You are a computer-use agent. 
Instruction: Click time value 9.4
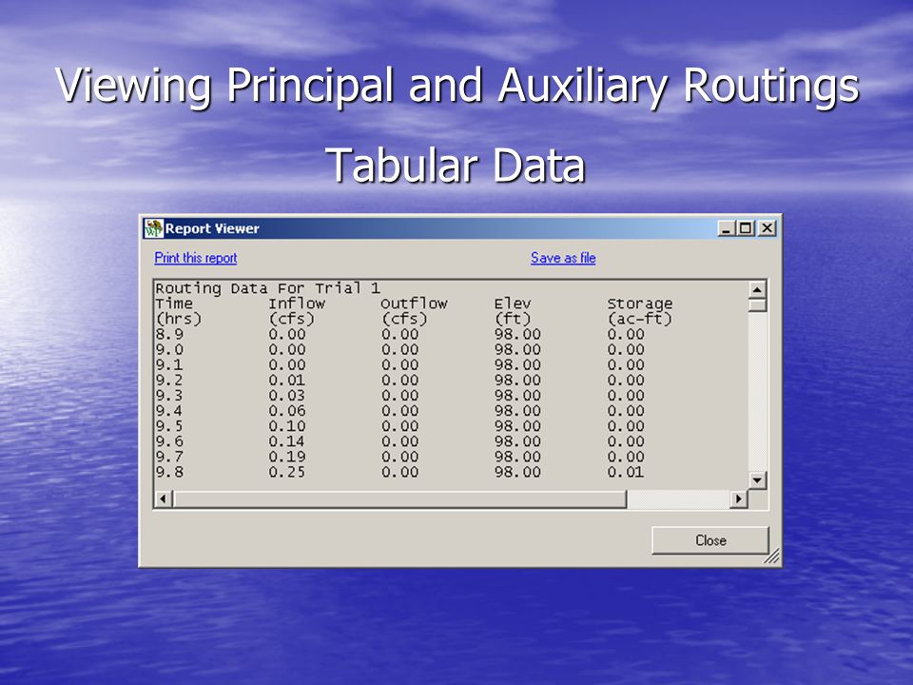tap(169, 411)
